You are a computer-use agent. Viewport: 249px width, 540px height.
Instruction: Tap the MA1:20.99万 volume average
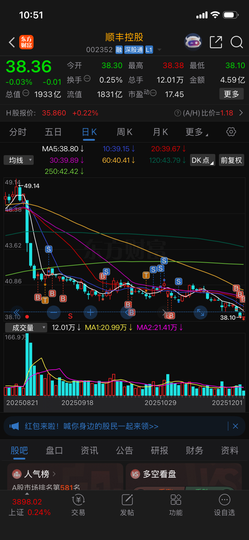[x=109, y=328]
